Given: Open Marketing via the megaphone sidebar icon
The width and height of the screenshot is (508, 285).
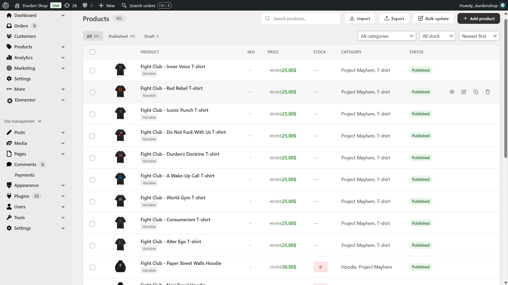Looking at the screenshot, I should point(10,68).
